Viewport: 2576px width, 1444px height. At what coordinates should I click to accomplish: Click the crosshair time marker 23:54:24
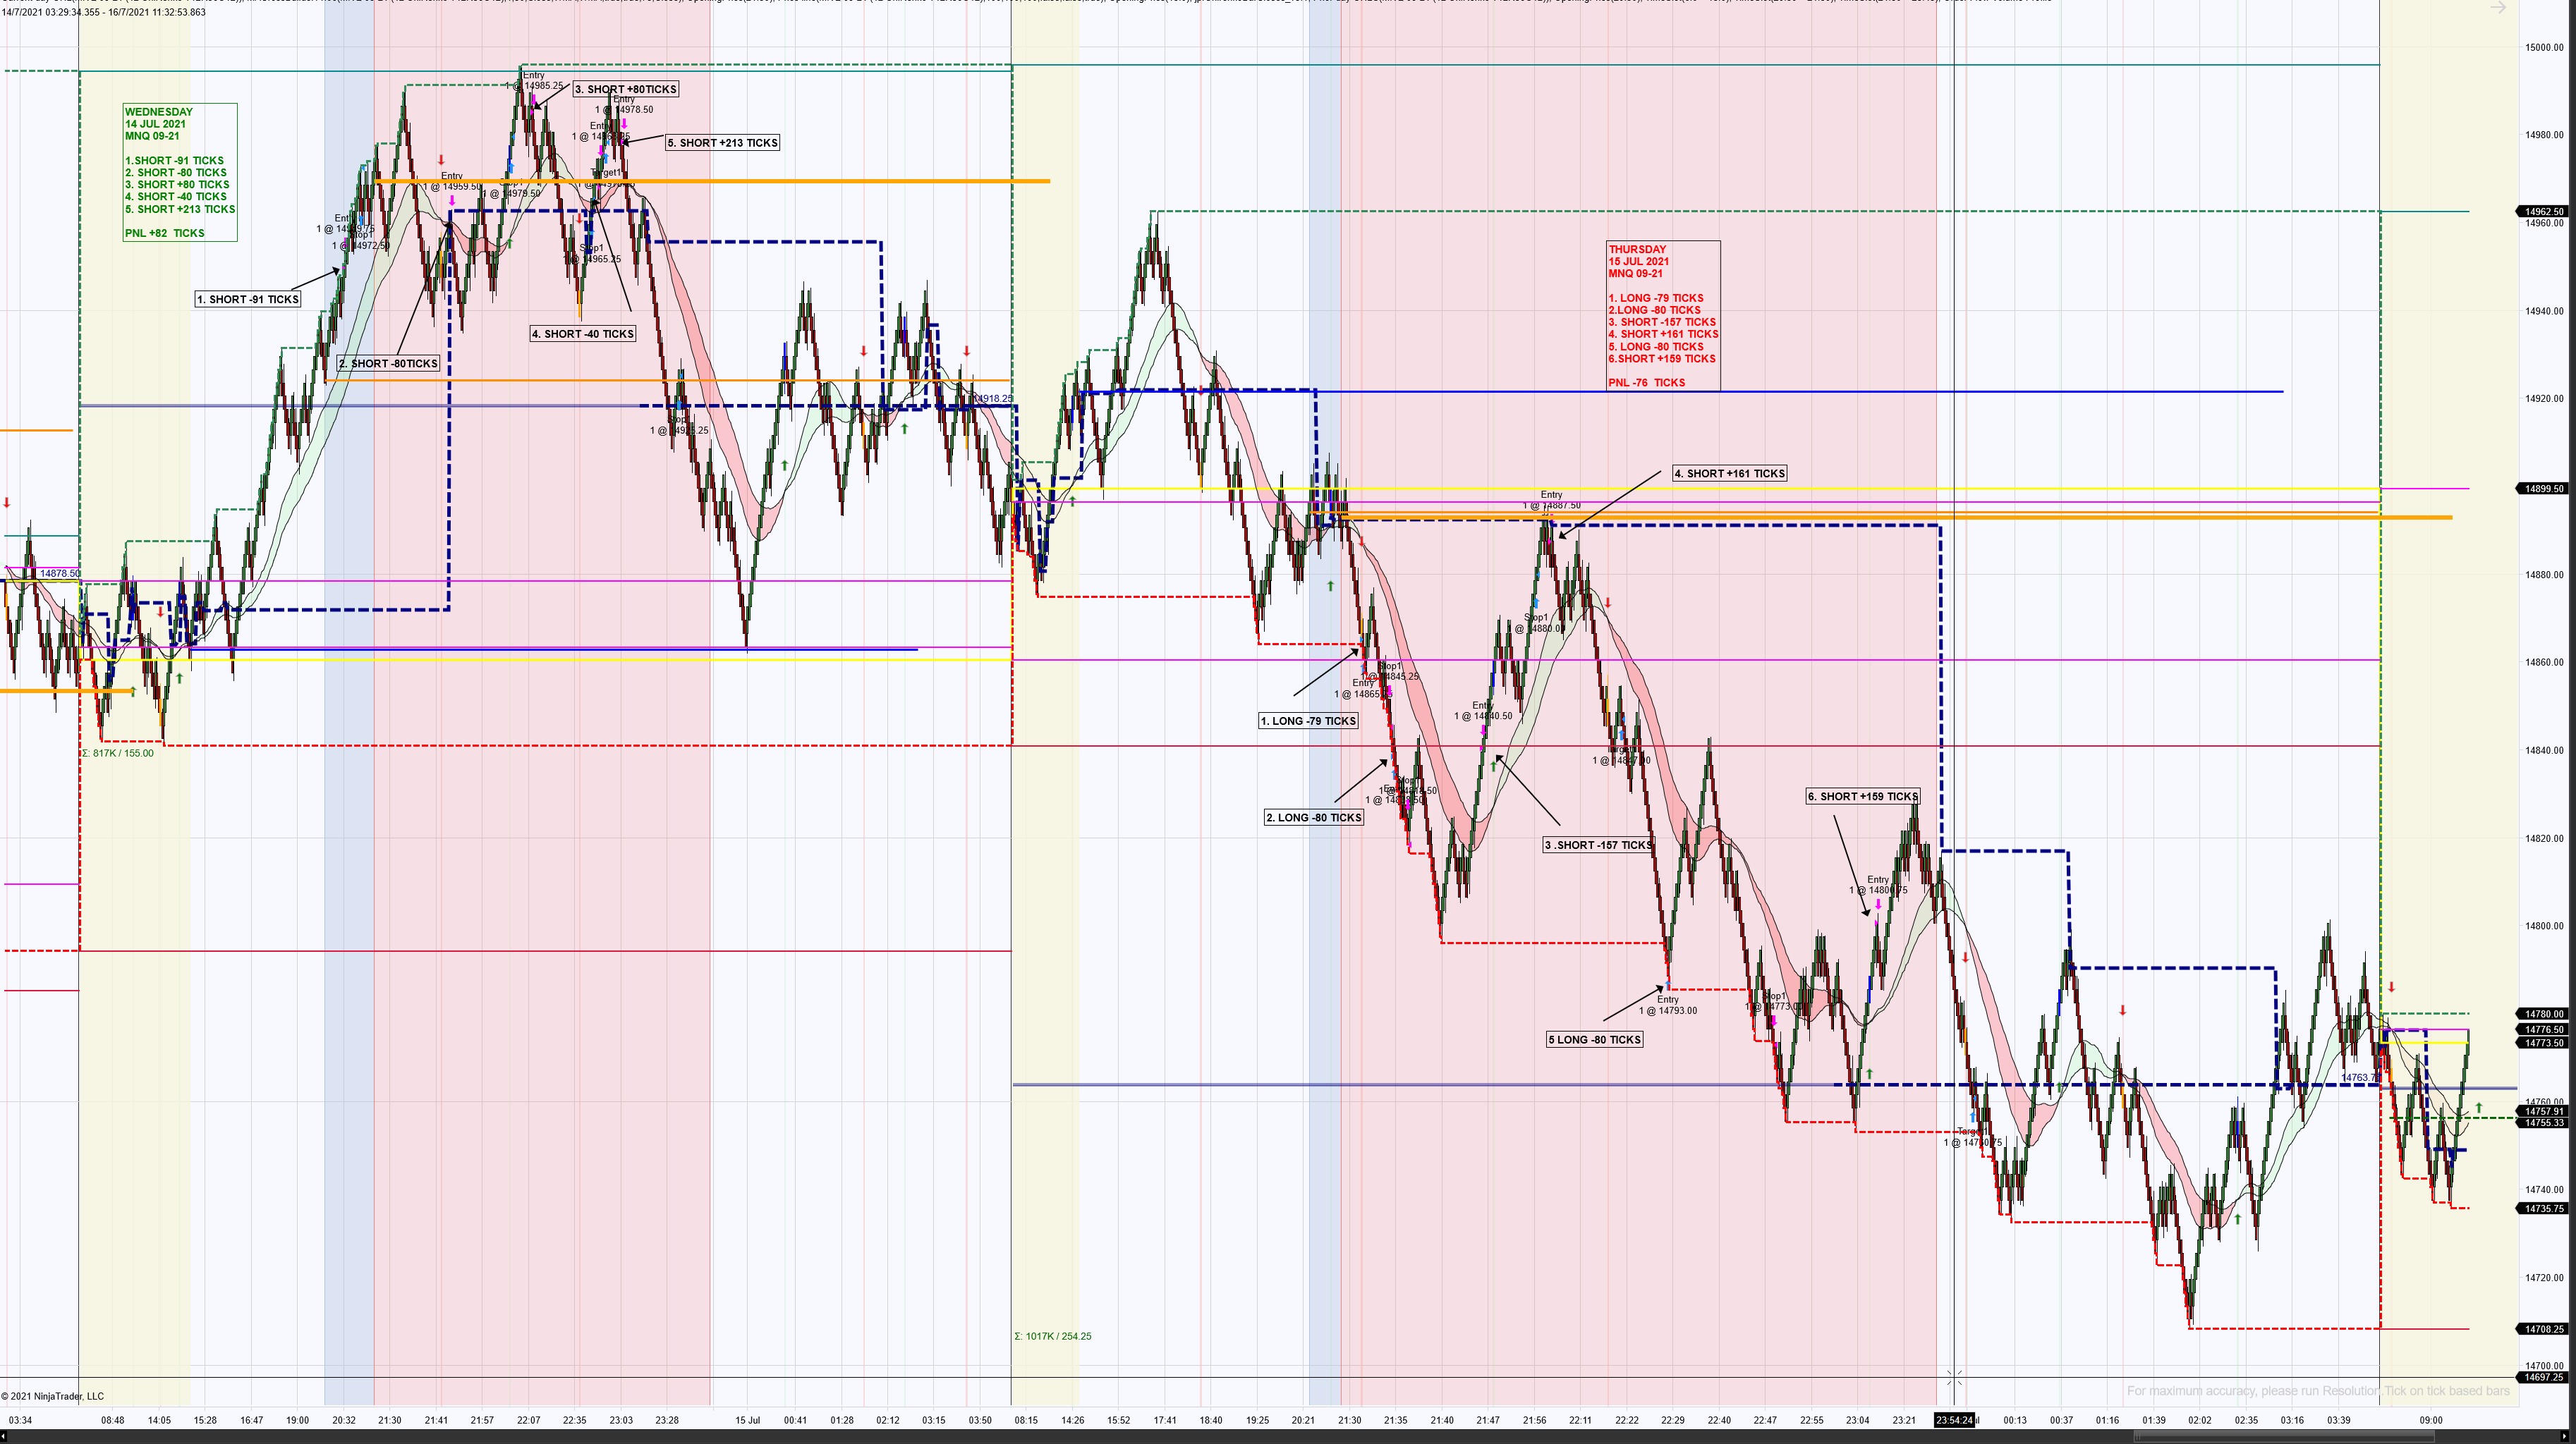point(1954,1420)
